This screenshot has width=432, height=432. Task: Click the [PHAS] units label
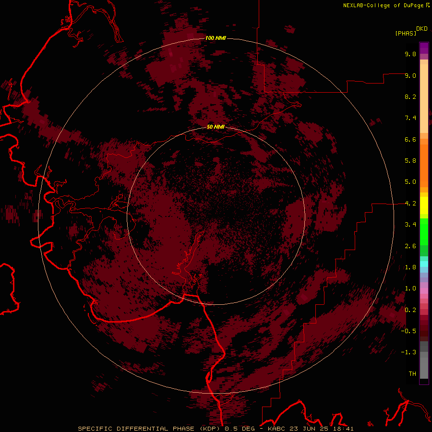point(406,34)
